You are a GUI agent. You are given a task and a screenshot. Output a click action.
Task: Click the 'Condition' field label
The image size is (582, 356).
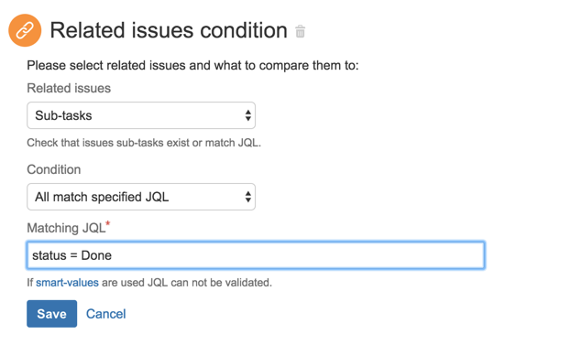pyautogui.click(x=54, y=169)
